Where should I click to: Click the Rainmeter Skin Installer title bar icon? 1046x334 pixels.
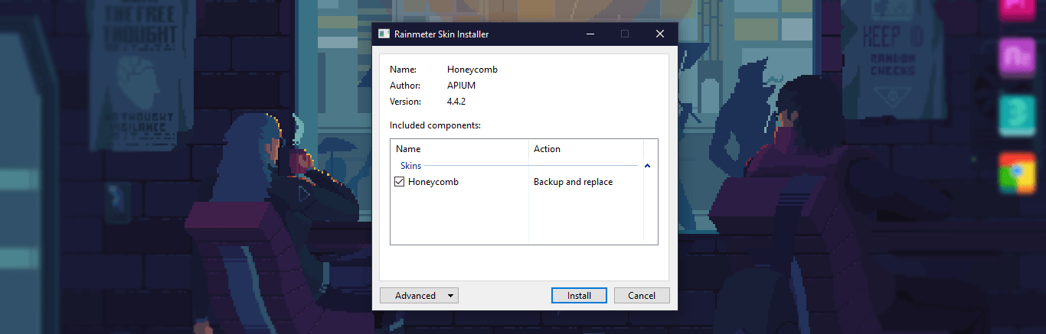click(x=383, y=34)
